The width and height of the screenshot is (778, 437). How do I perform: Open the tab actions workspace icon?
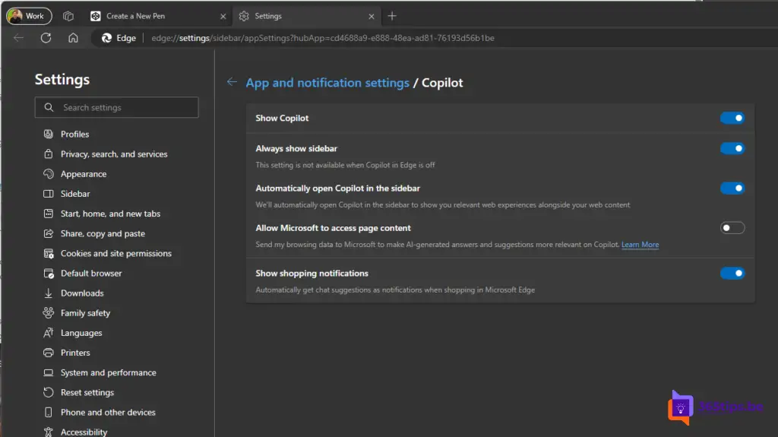pyautogui.click(x=68, y=16)
